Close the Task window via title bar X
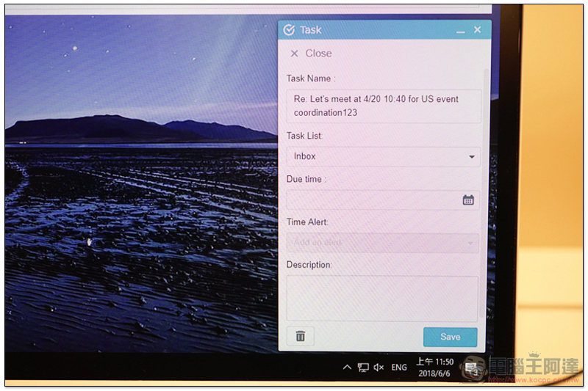 coord(477,29)
